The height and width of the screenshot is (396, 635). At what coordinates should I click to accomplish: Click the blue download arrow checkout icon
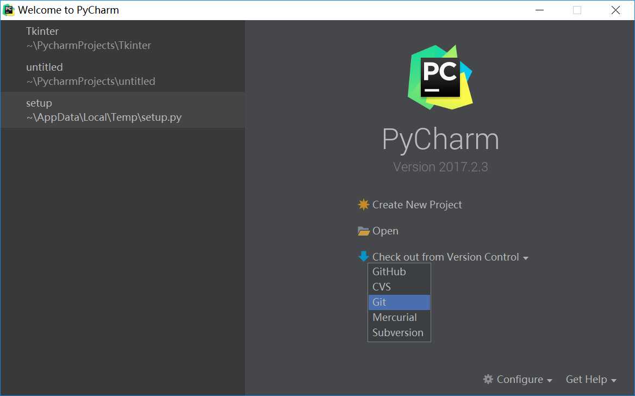point(364,257)
